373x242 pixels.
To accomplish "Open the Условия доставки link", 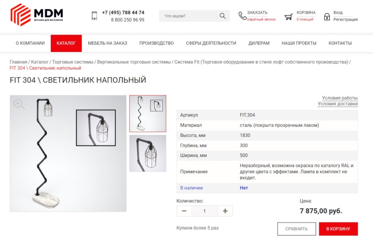I will click(x=338, y=104).
